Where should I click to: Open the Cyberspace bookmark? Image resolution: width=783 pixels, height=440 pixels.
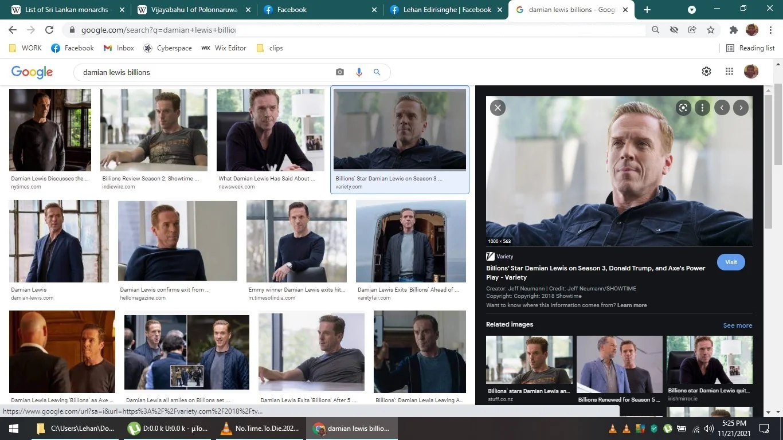tap(168, 48)
